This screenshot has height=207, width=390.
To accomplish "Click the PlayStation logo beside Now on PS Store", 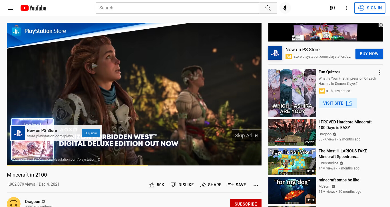I will click(x=275, y=53).
